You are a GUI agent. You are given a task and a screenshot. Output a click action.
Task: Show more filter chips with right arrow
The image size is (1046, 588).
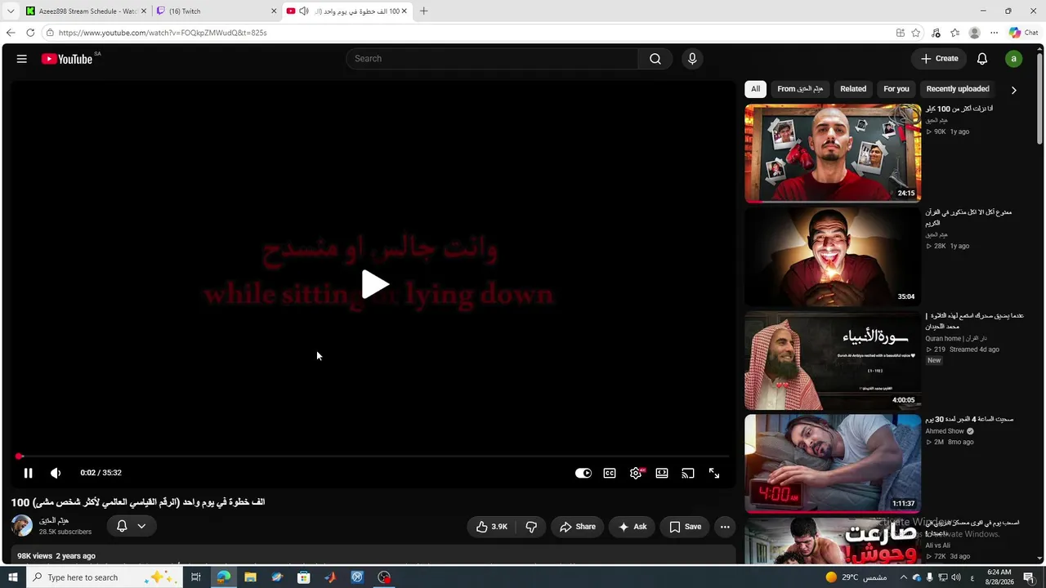(x=1013, y=90)
